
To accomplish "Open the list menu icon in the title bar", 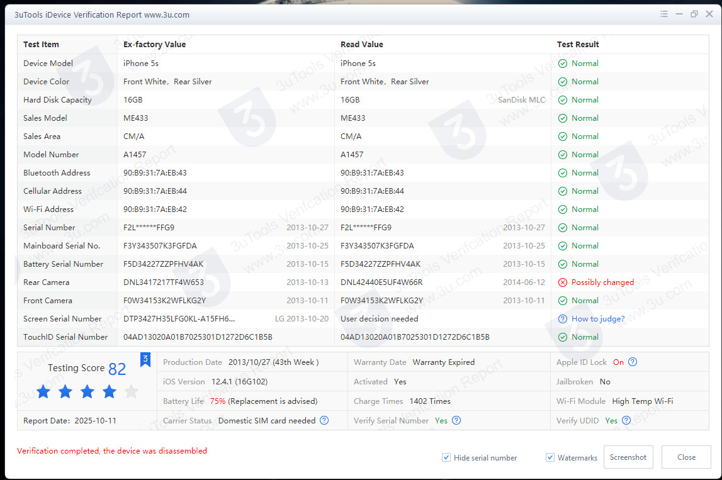I will pos(664,14).
